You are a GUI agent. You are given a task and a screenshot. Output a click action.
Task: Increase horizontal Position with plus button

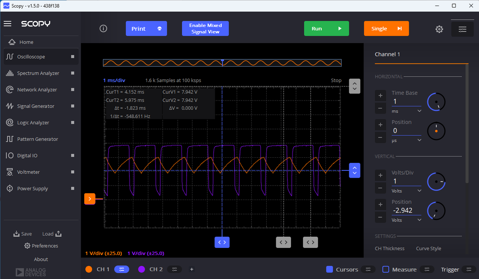click(x=380, y=125)
